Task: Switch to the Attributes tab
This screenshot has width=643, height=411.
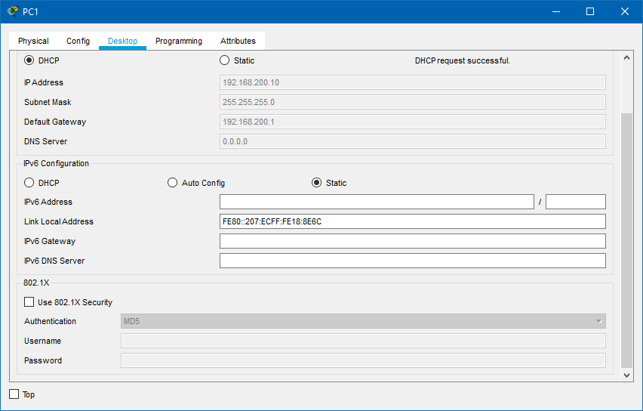Action: click(x=238, y=41)
